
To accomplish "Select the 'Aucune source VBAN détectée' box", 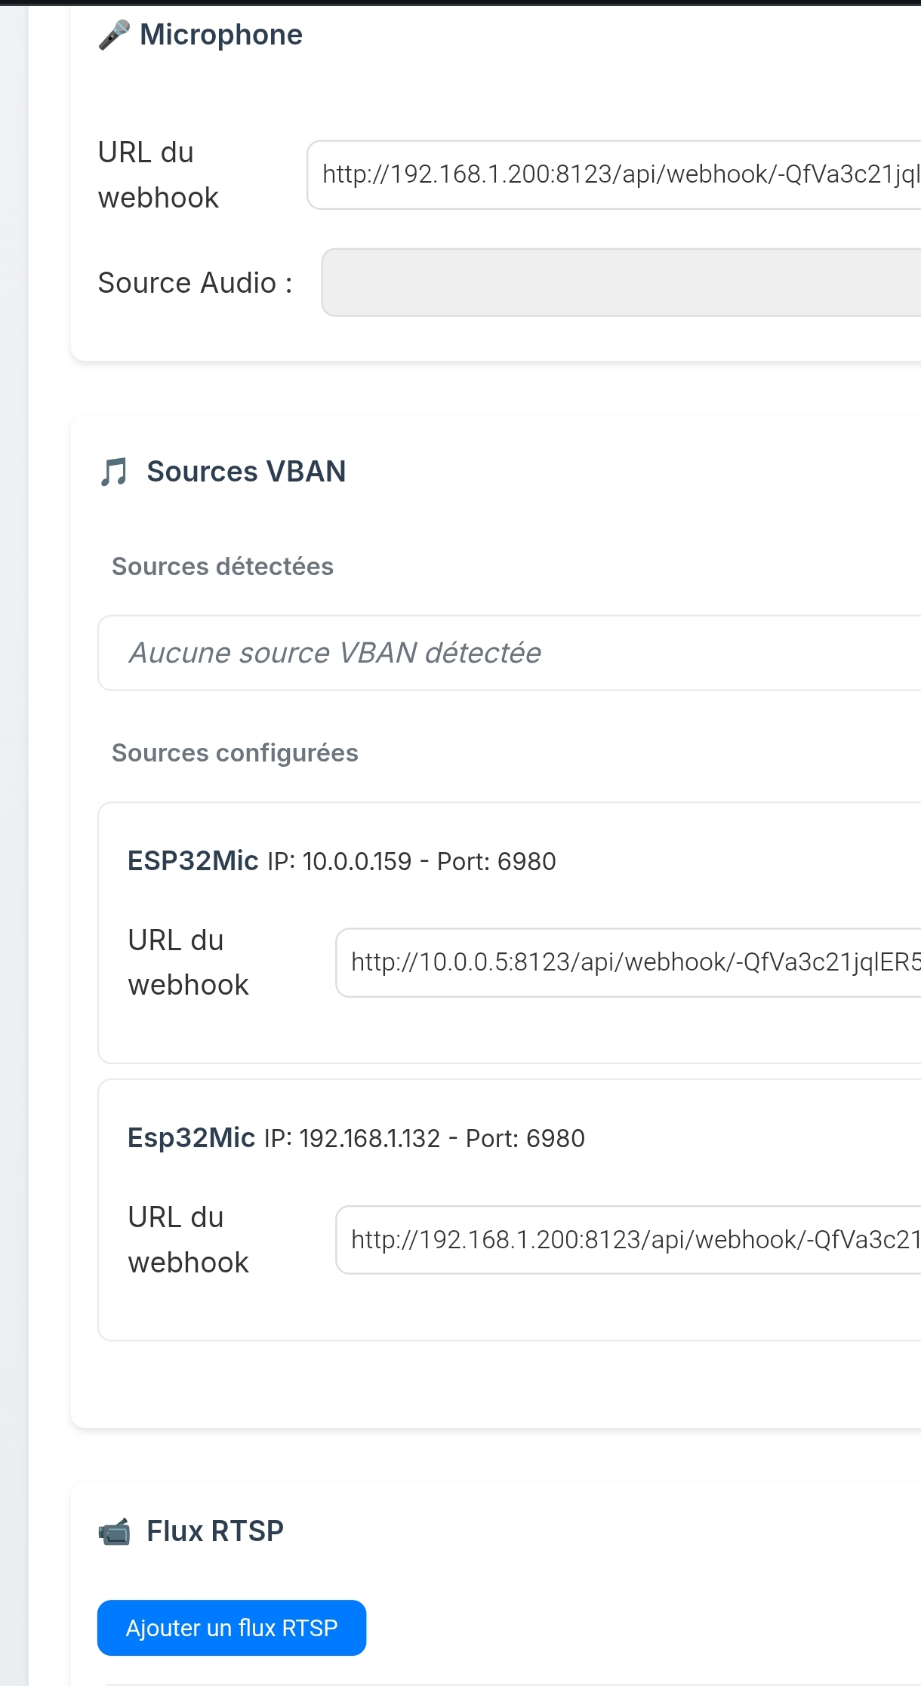I will tap(510, 653).
